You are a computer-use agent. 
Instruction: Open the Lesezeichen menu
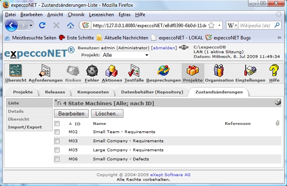pyautogui.click(x=102, y=14)
